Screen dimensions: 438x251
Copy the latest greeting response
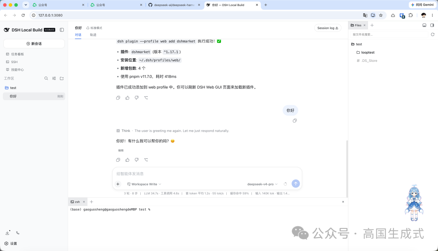point(118,160)
